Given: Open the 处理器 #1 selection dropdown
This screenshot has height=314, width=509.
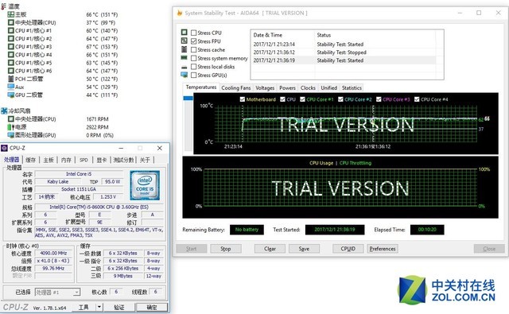Looking at the screenshot, I should click(x=57, y=293).
